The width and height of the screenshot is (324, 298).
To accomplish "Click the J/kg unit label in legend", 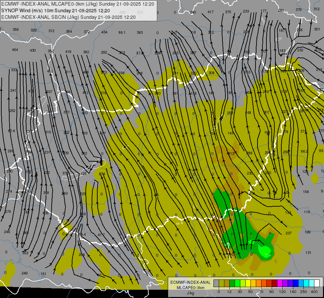I will coord(190,293).
